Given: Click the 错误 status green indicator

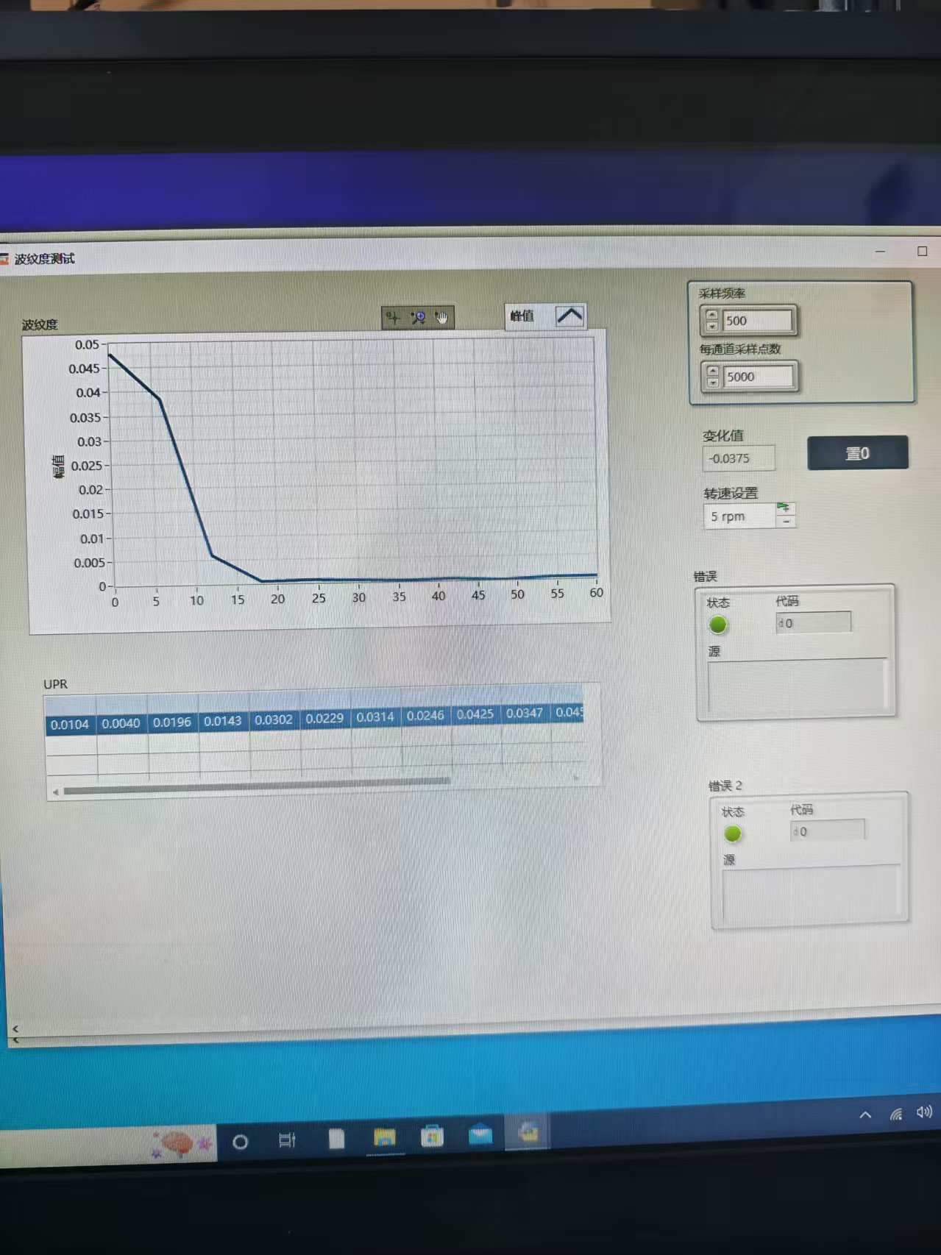Looking at the screenshot, I should tap(718, 625).
